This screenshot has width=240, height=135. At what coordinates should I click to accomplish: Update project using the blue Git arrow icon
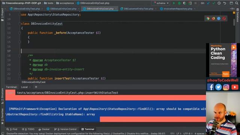(x=208, y=3)
